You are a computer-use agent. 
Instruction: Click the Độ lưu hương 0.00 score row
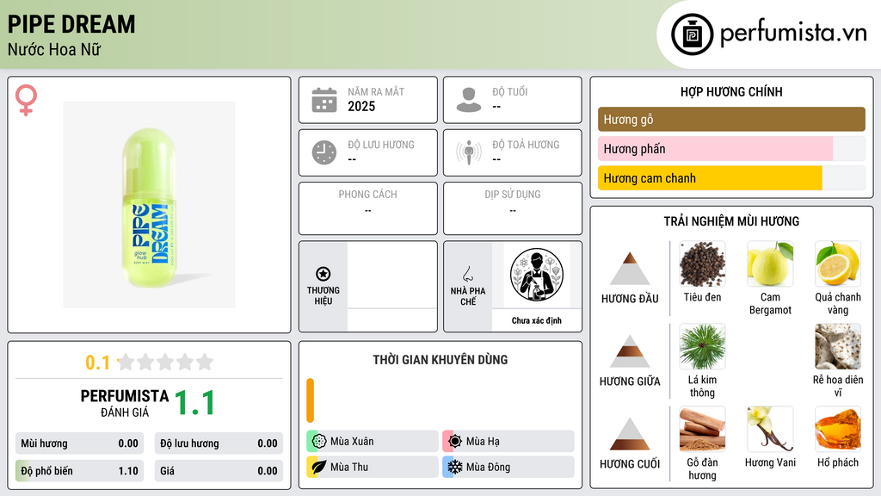tap(219, 443)
